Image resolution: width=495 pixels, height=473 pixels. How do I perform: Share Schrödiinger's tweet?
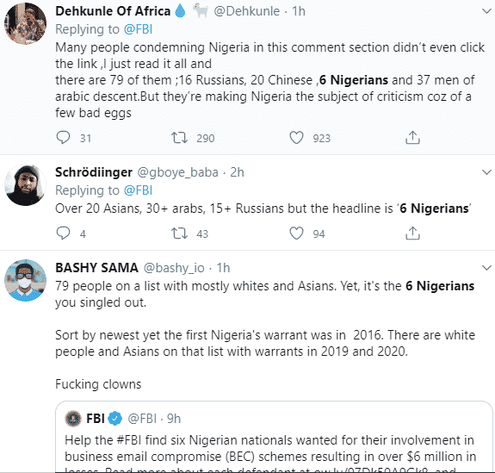tap(412, 233)
